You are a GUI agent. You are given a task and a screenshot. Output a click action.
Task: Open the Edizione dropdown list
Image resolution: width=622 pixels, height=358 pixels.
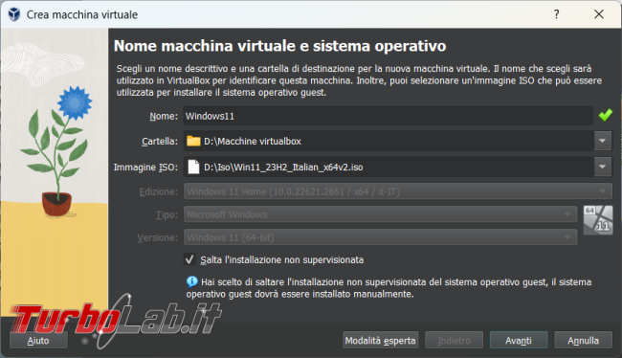(x=397, y=191)
